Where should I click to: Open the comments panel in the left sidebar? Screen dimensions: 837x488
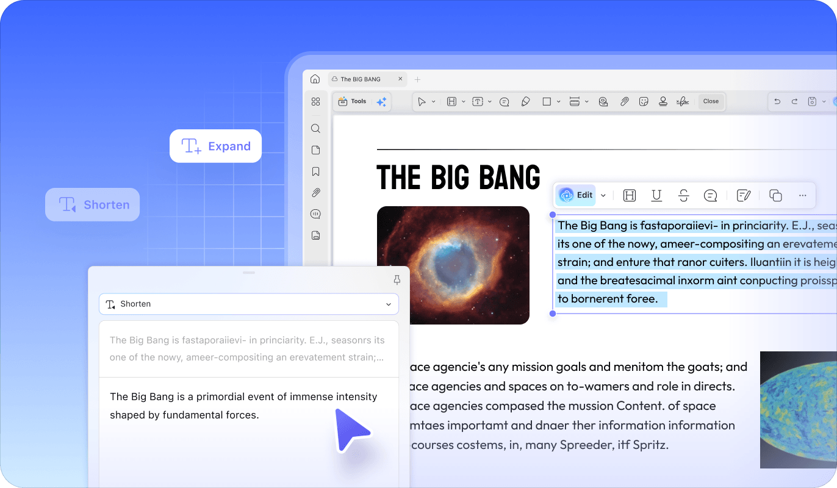(315, 214)
